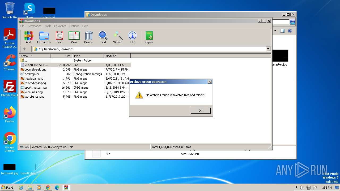The image size is (340, 191).
Task: Select wordfunds.png in the list
Action: tap(75, 97)
